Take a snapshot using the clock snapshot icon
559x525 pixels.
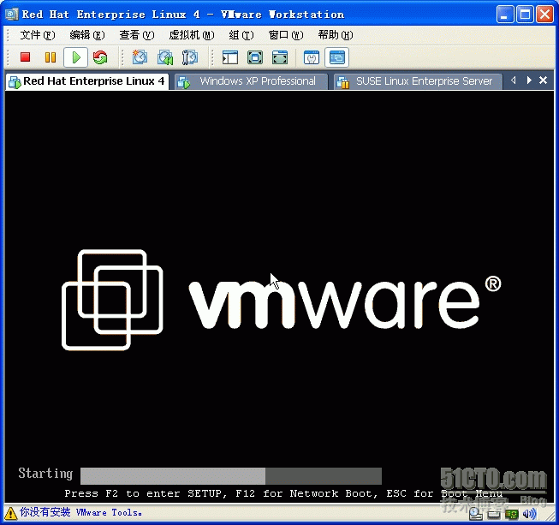coord(140,57)
